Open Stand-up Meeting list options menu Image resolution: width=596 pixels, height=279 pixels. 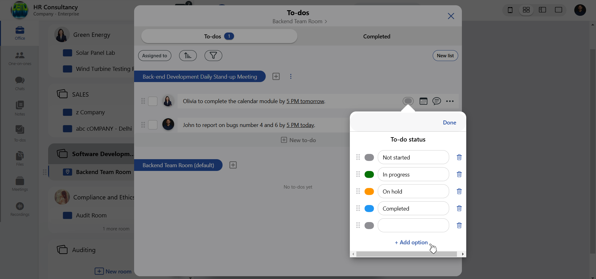tap(291, 76)
